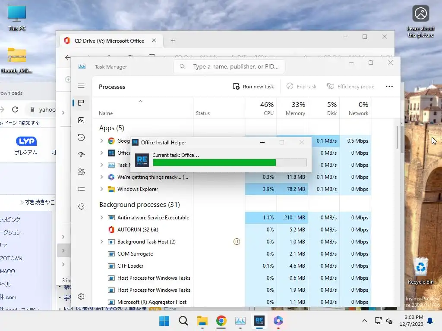Click the Google Chrome process icon

coord(111,141)
